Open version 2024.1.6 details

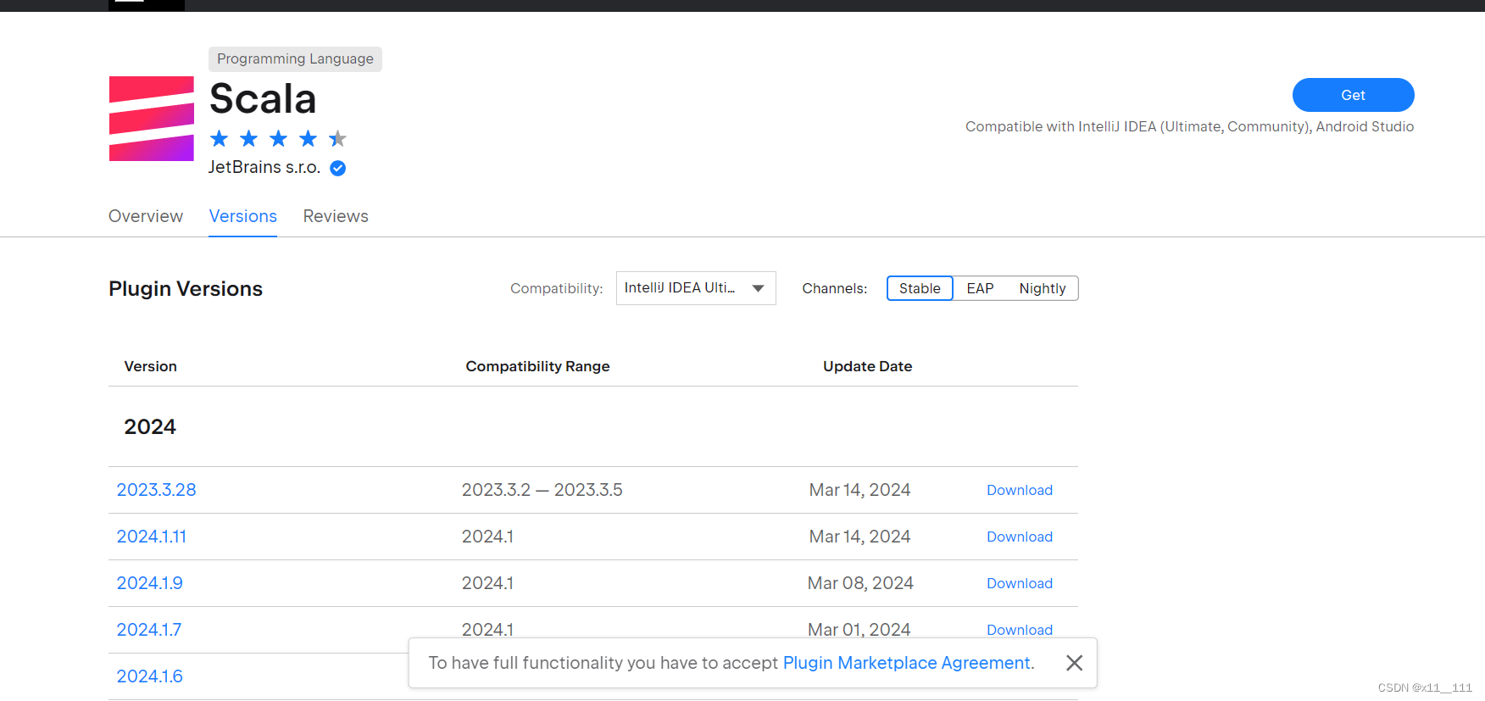point(150,676)
